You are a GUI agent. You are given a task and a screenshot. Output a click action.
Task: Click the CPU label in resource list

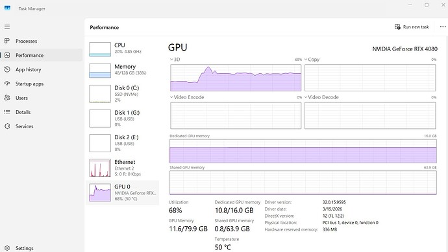click(119, 45)
